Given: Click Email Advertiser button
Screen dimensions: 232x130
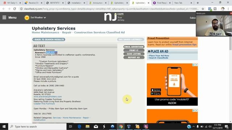Looking at the screenshot, I should coord(134,47).
